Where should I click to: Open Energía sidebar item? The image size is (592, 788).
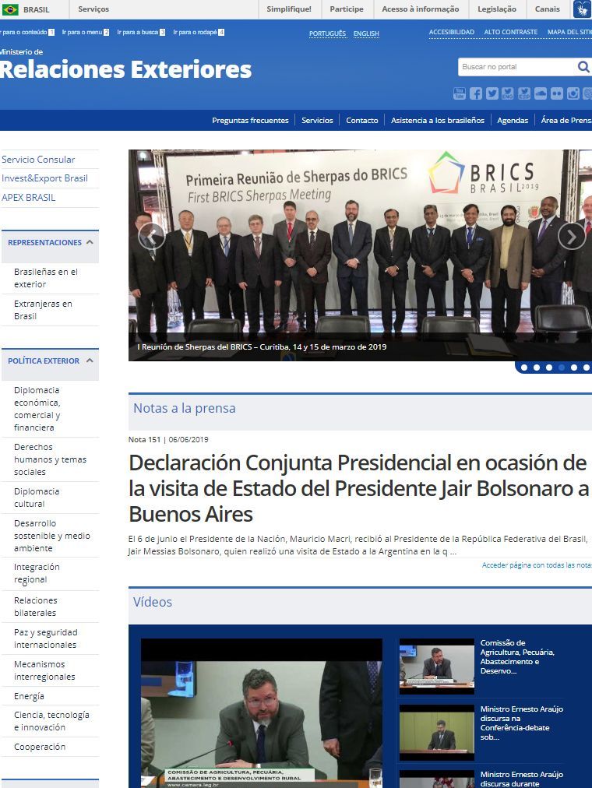pos(29,696)
